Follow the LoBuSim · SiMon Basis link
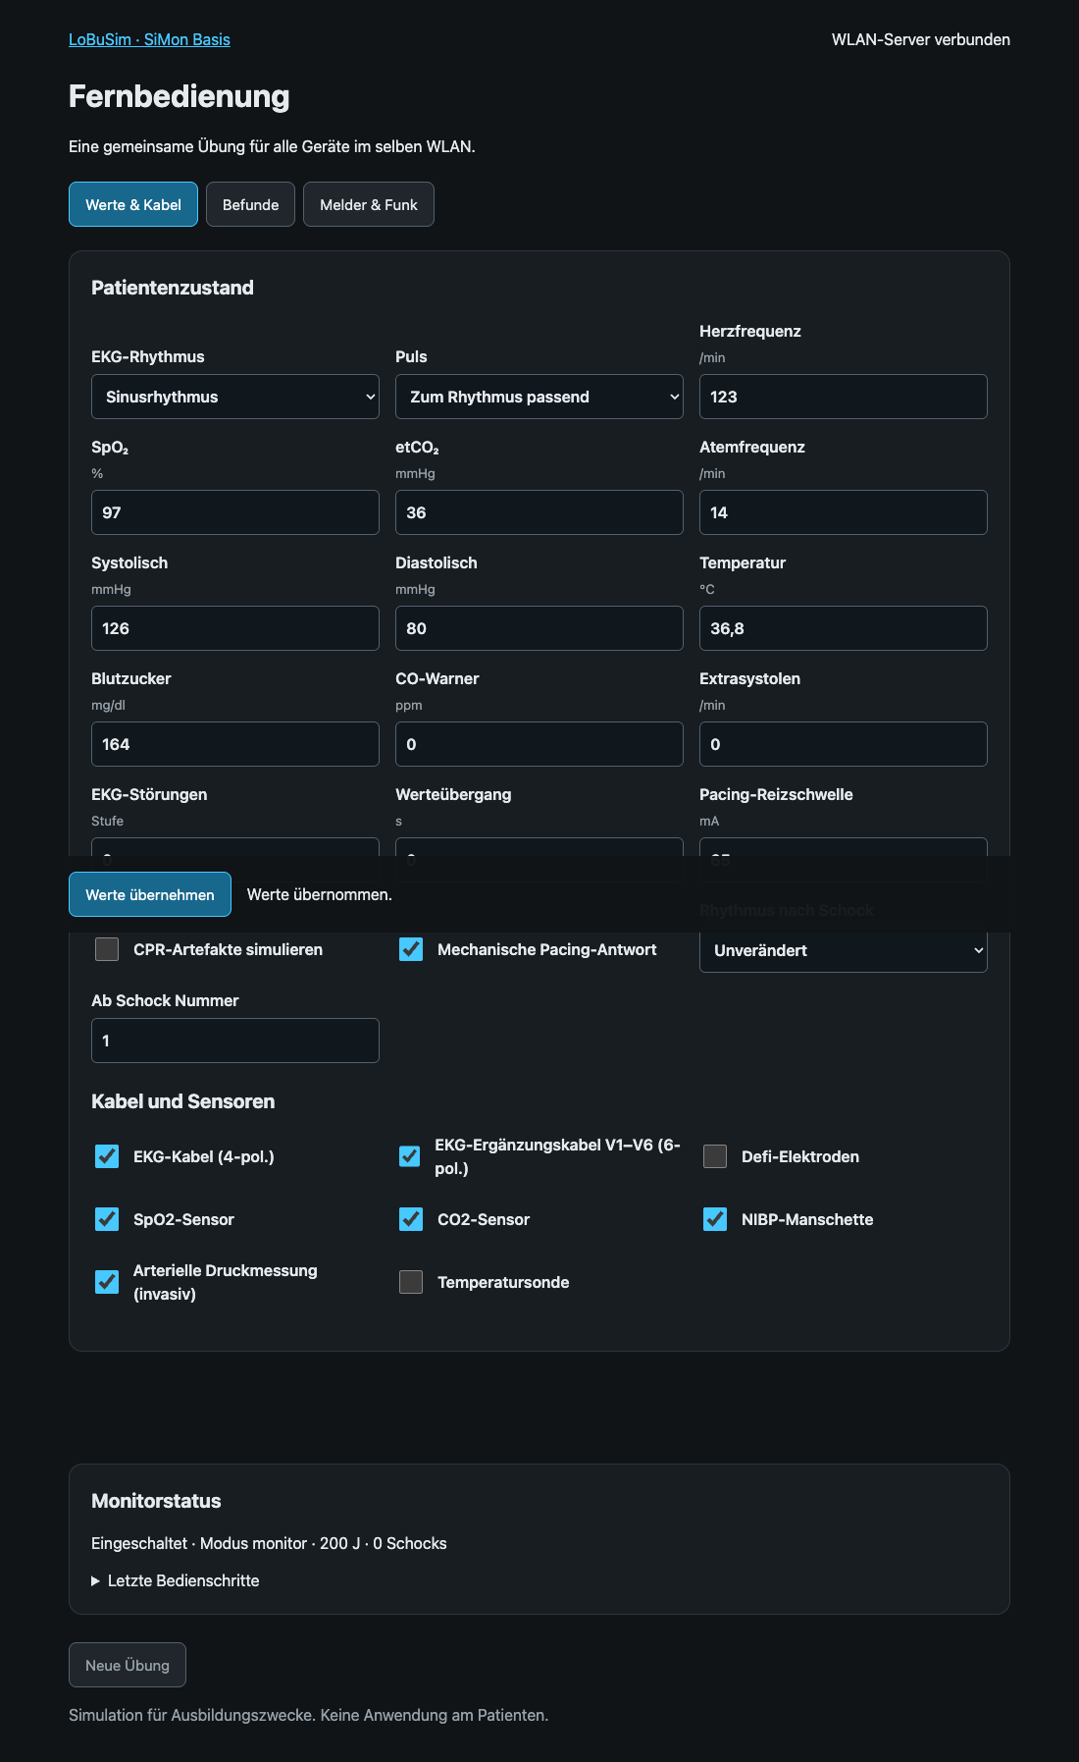 (x=149, y=39)
